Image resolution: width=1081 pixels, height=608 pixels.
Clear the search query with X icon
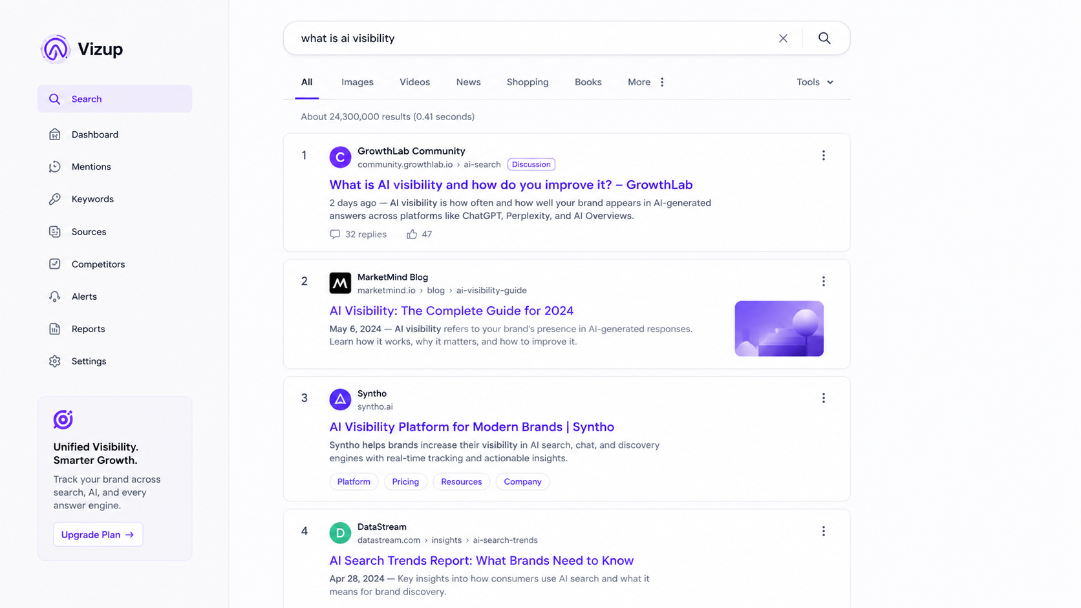[x=783, y=38]
